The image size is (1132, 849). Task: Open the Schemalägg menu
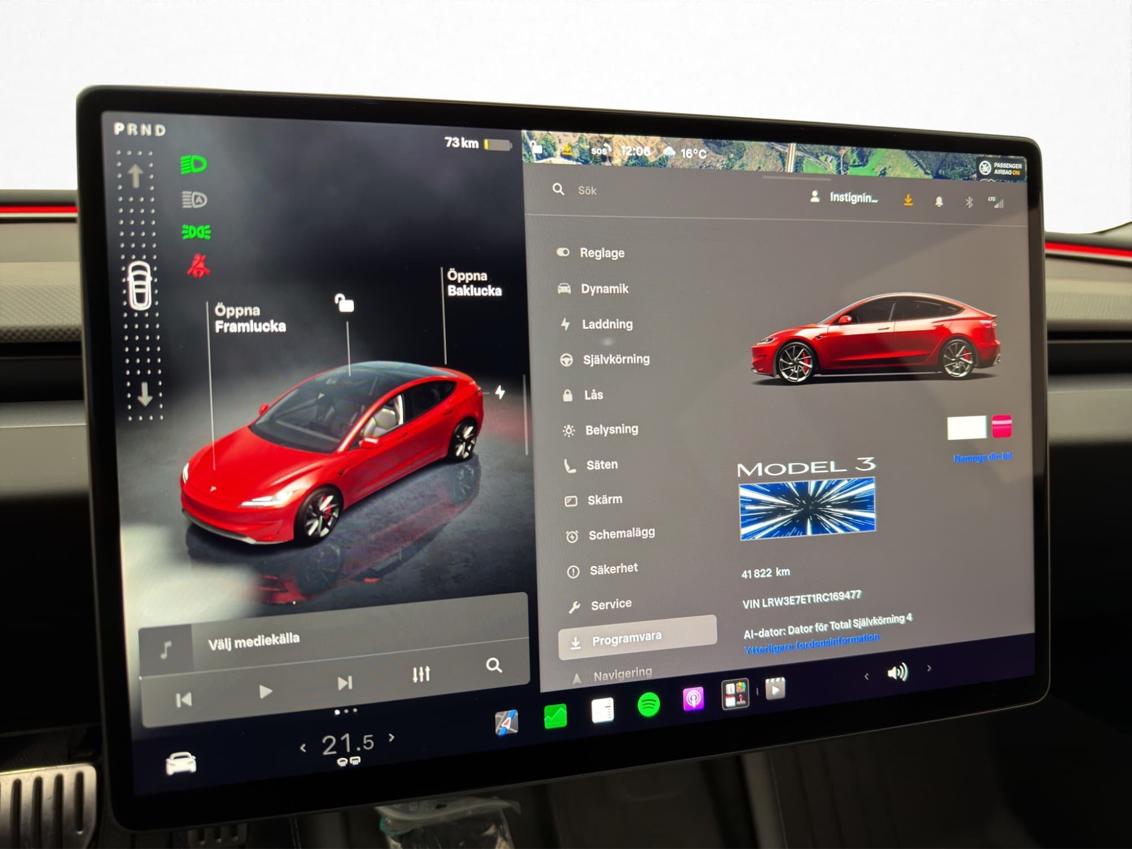pos(610,534)
